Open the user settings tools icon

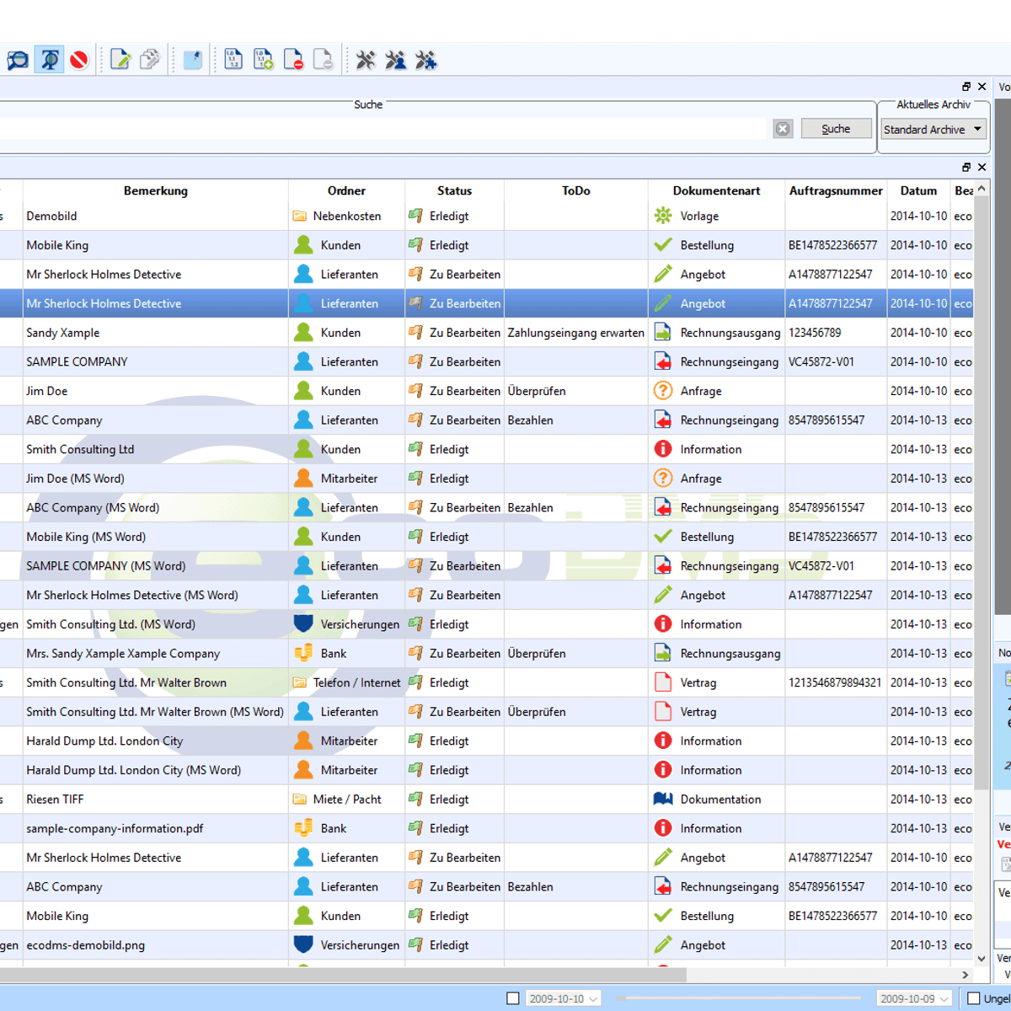tap(395, 60)
